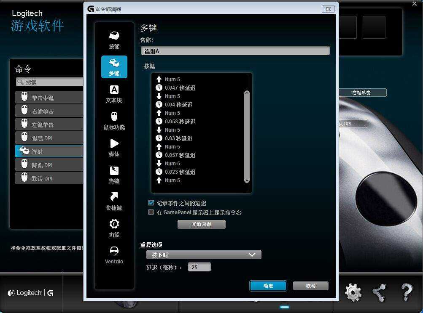Select the 0.03 秒延迟 entry
This screenshot has height=313, width=423.
[x=174, y=138]
